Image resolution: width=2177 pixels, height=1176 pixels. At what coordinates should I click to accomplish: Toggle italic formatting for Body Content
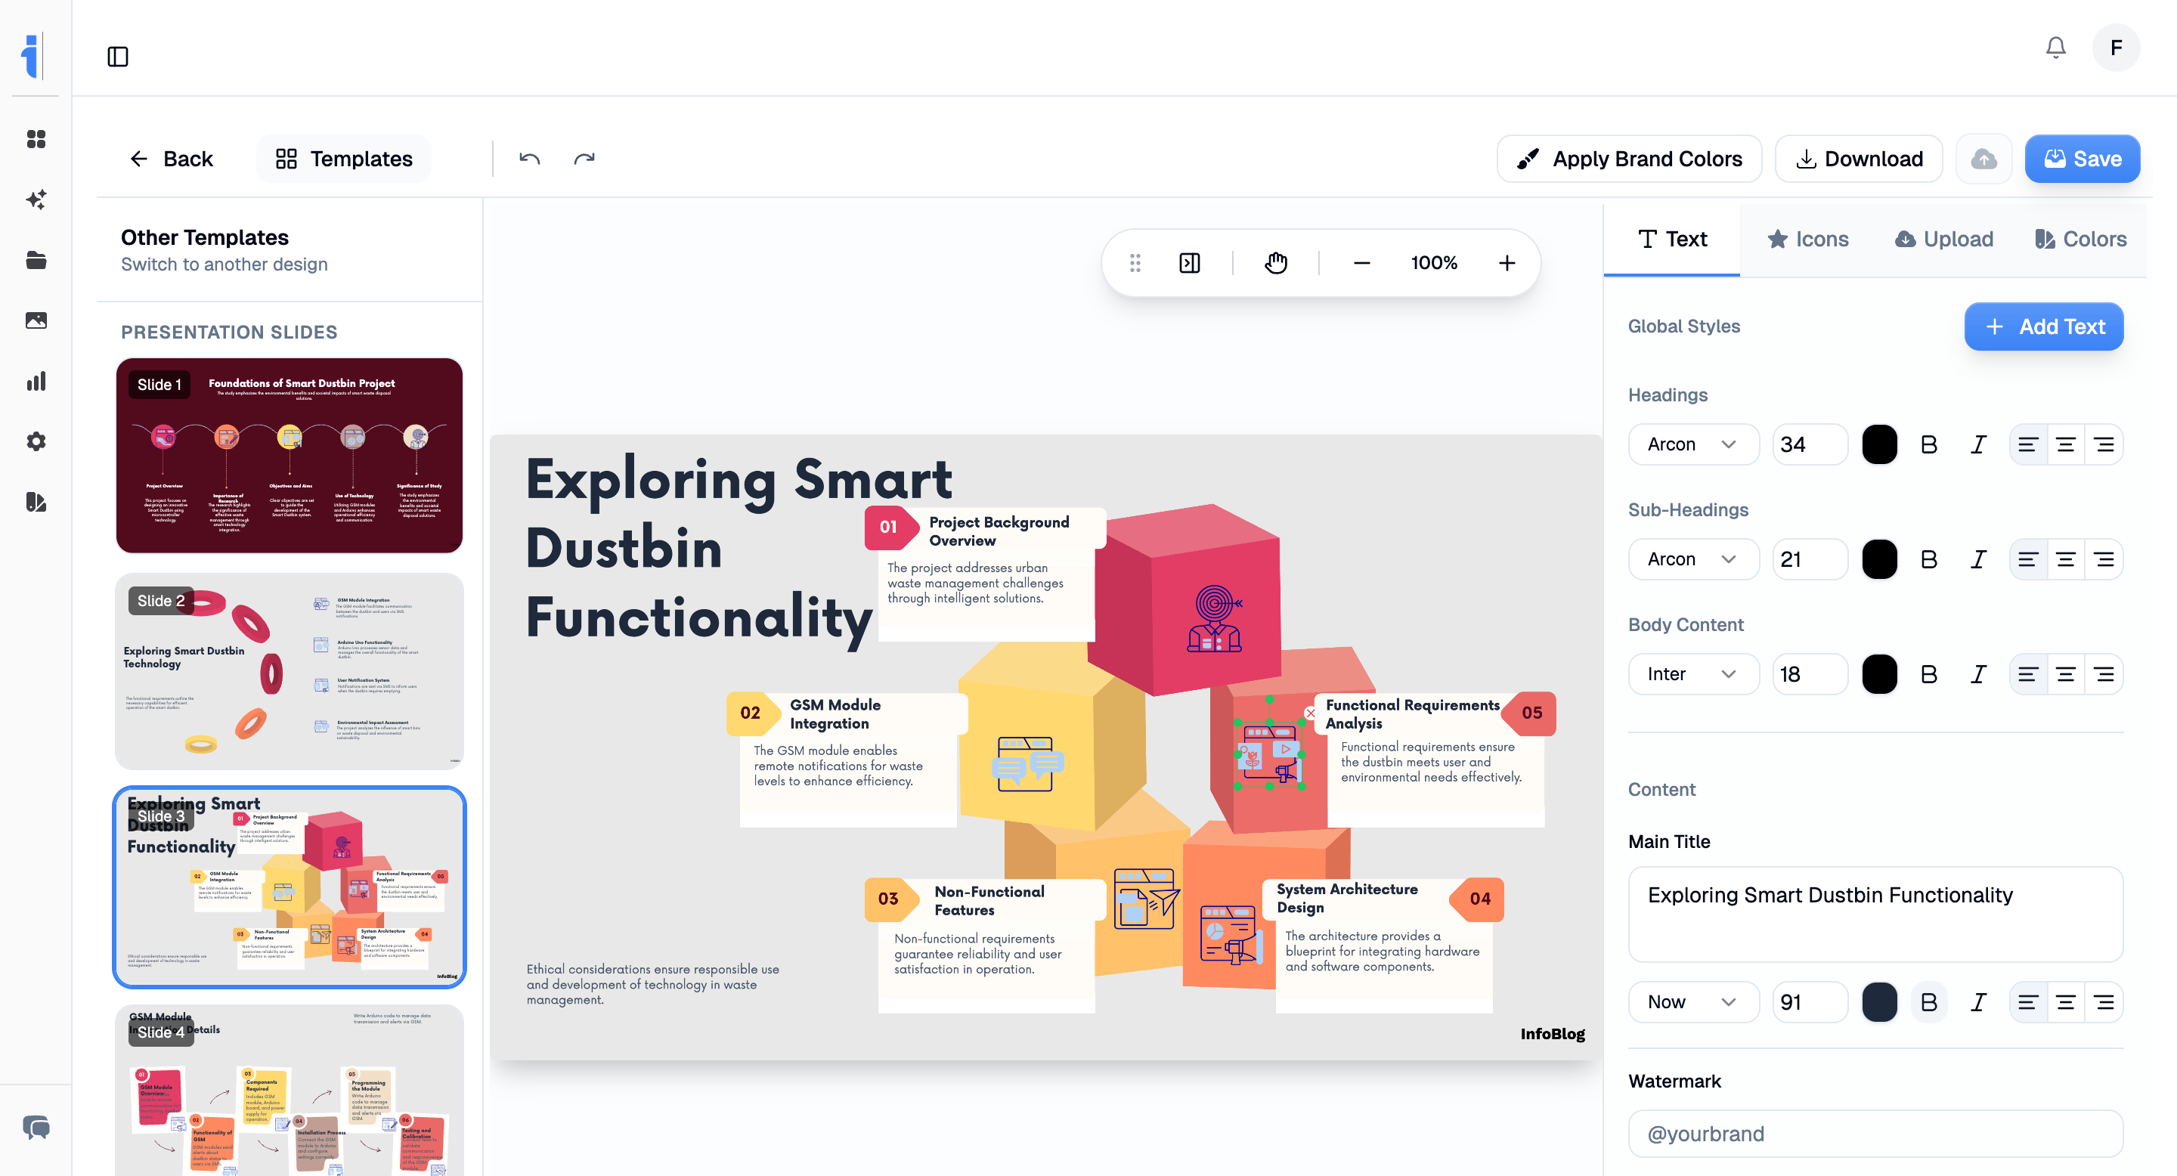tap(1977, 673)
